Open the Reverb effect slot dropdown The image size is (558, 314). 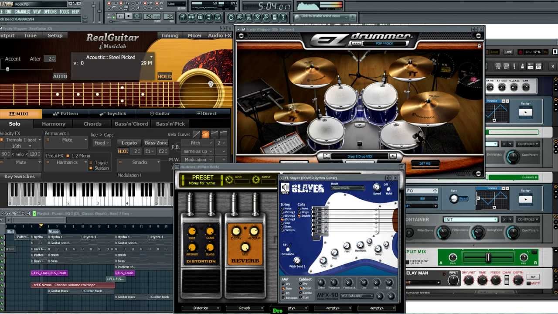245,308
